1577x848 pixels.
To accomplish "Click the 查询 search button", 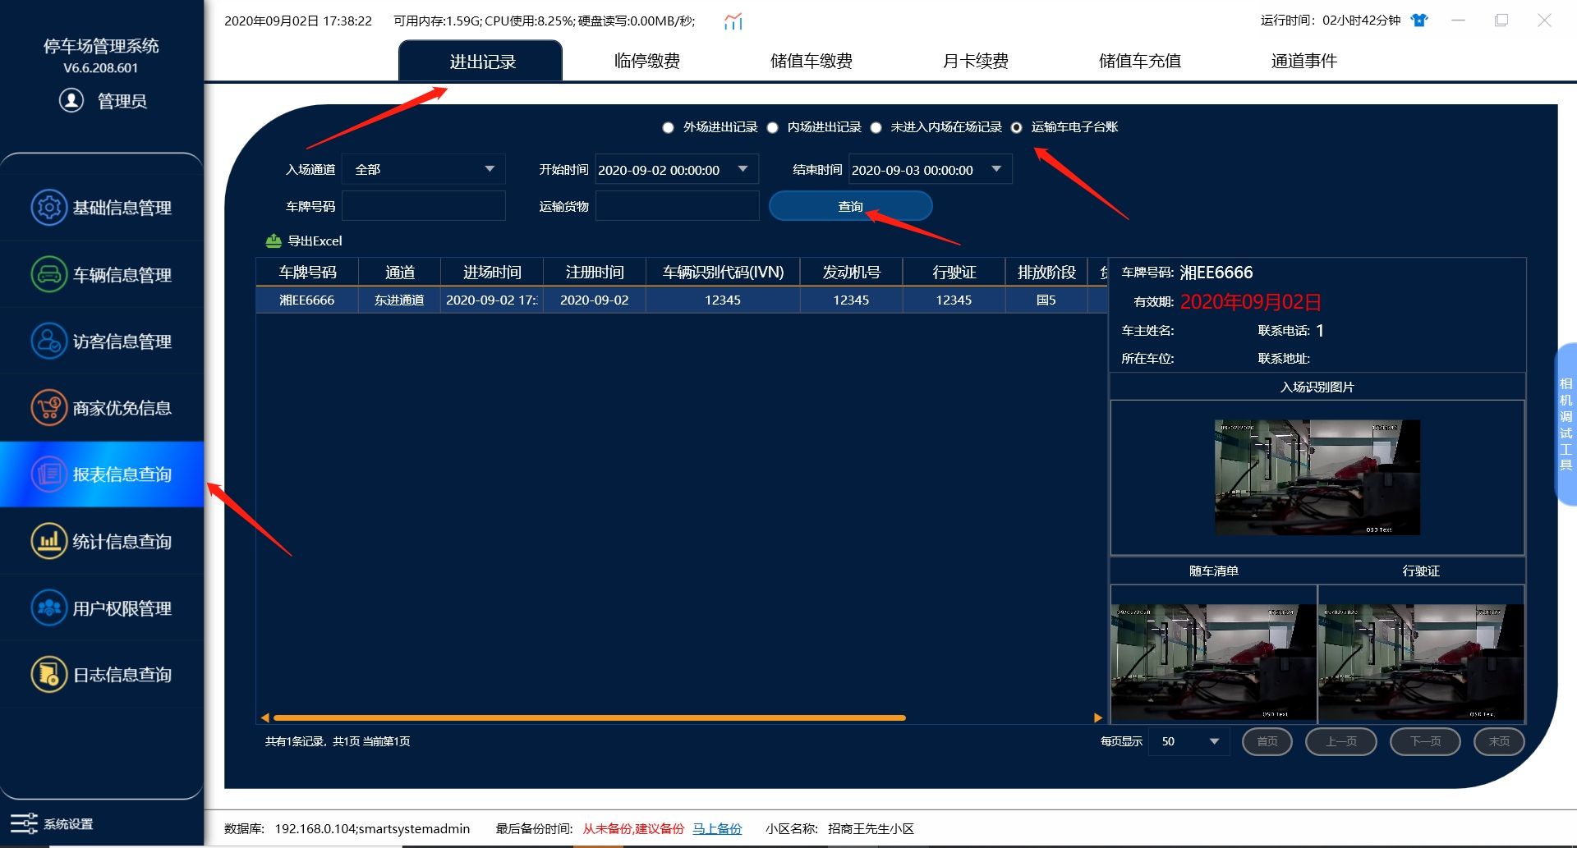I will click(851, 206).
